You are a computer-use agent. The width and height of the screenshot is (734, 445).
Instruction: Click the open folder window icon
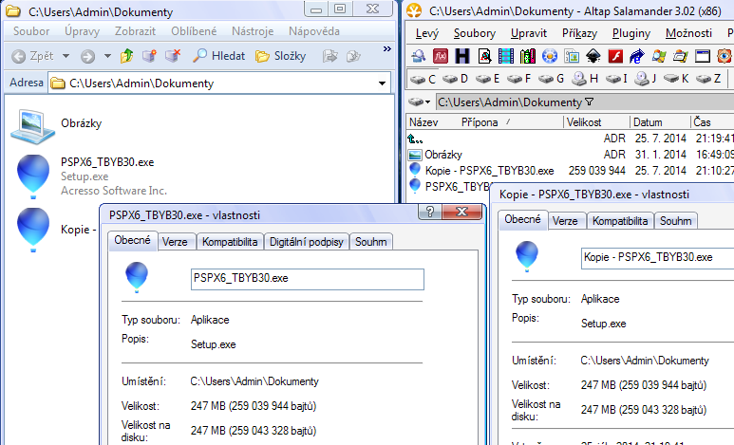pyautogui.click(x=681, y=57)
